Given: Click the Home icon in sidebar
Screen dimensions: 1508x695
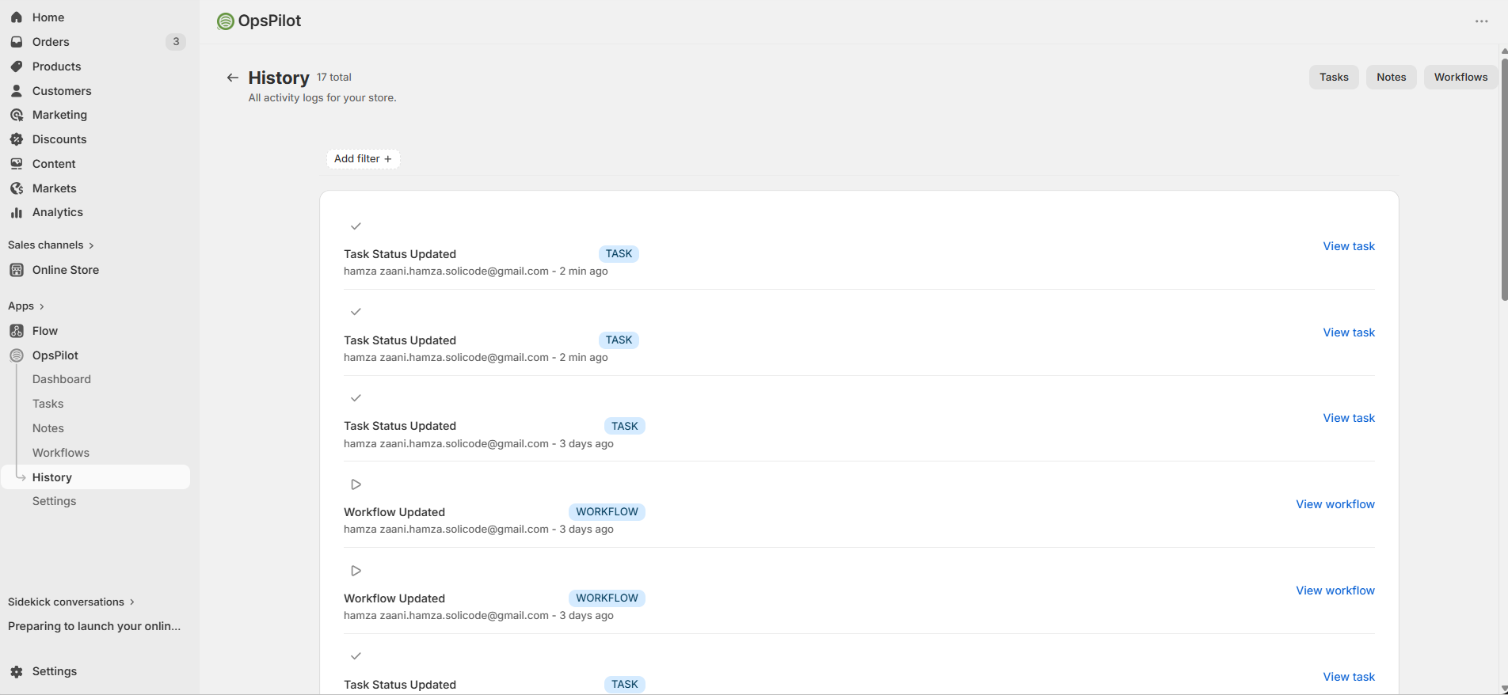Looking at the screenshot, I should pyautogui.click(x=17, y=17).
